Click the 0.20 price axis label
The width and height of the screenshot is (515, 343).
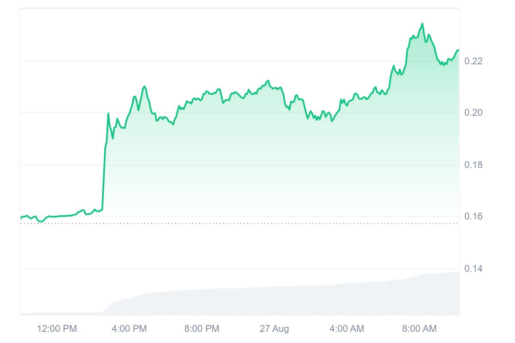[x=473, y=113]
